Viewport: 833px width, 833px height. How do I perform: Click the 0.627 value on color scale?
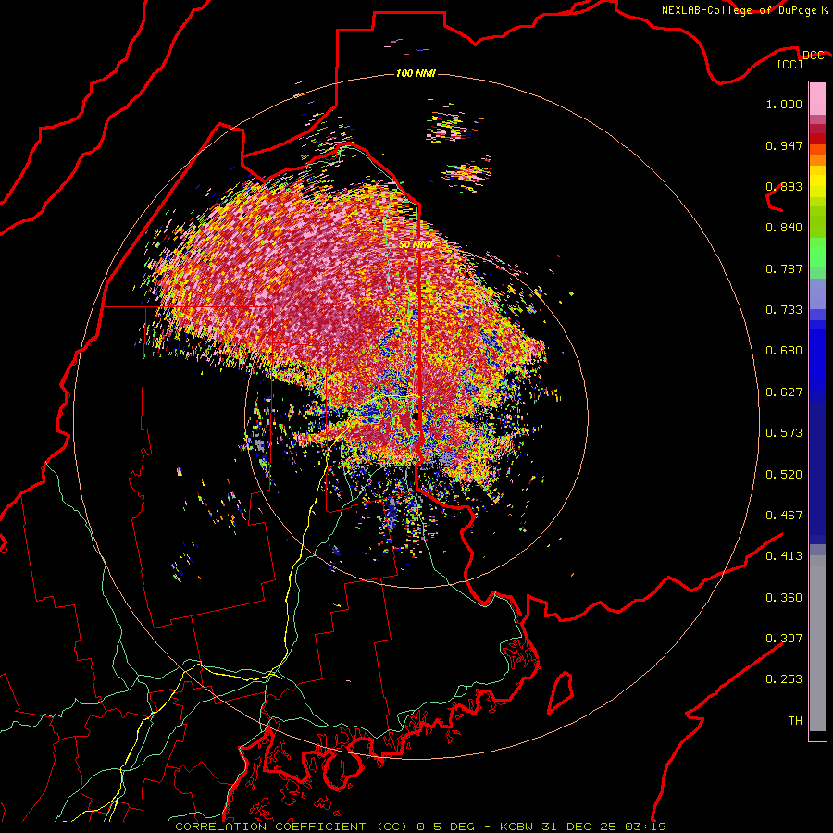pos(784,392)
